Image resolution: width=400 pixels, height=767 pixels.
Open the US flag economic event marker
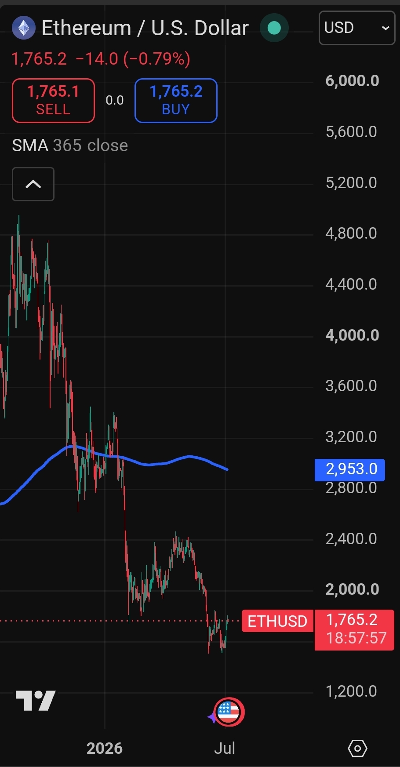tap(229, 712)
